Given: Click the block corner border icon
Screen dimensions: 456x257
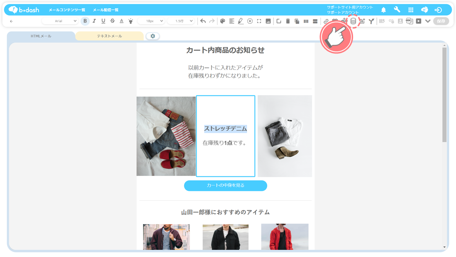Looking at the screenshot, I should [x=279, y=21].
